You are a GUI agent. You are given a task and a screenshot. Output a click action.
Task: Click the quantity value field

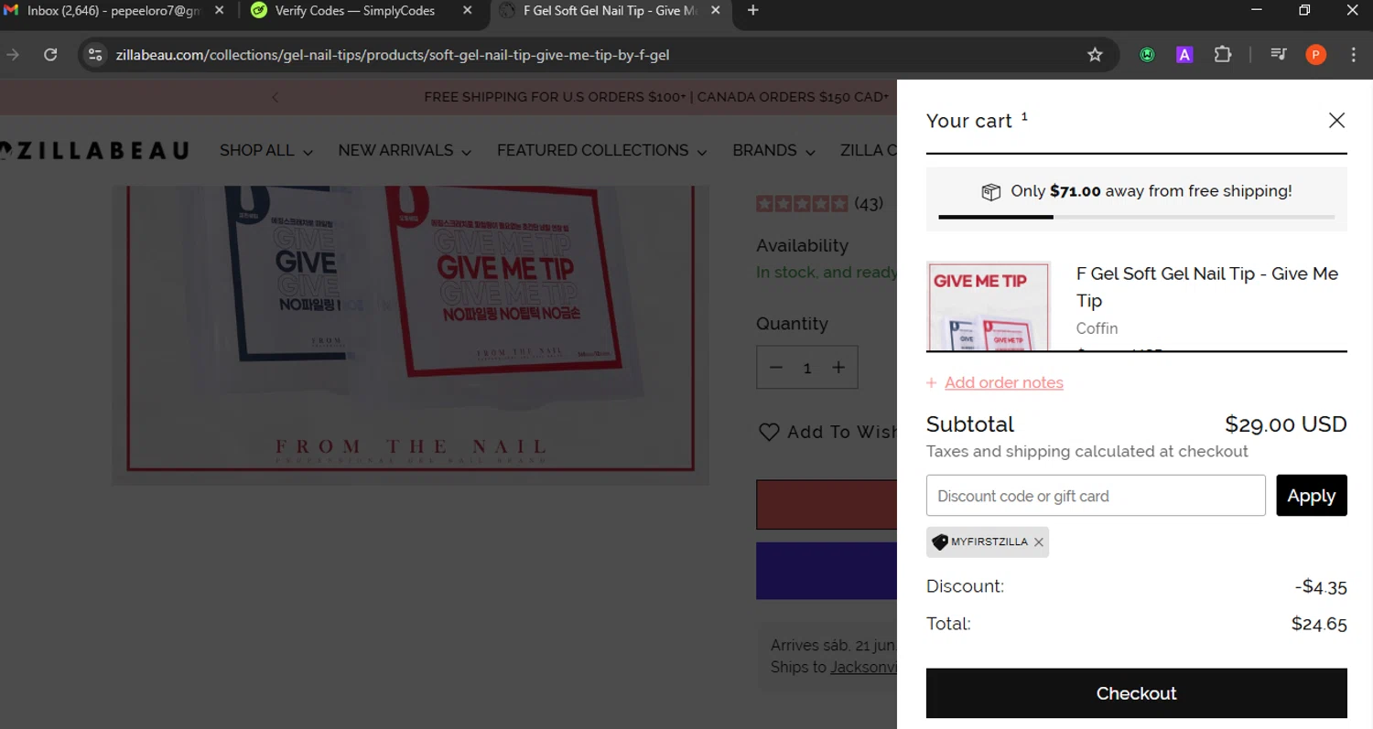(x=807, y=368)
